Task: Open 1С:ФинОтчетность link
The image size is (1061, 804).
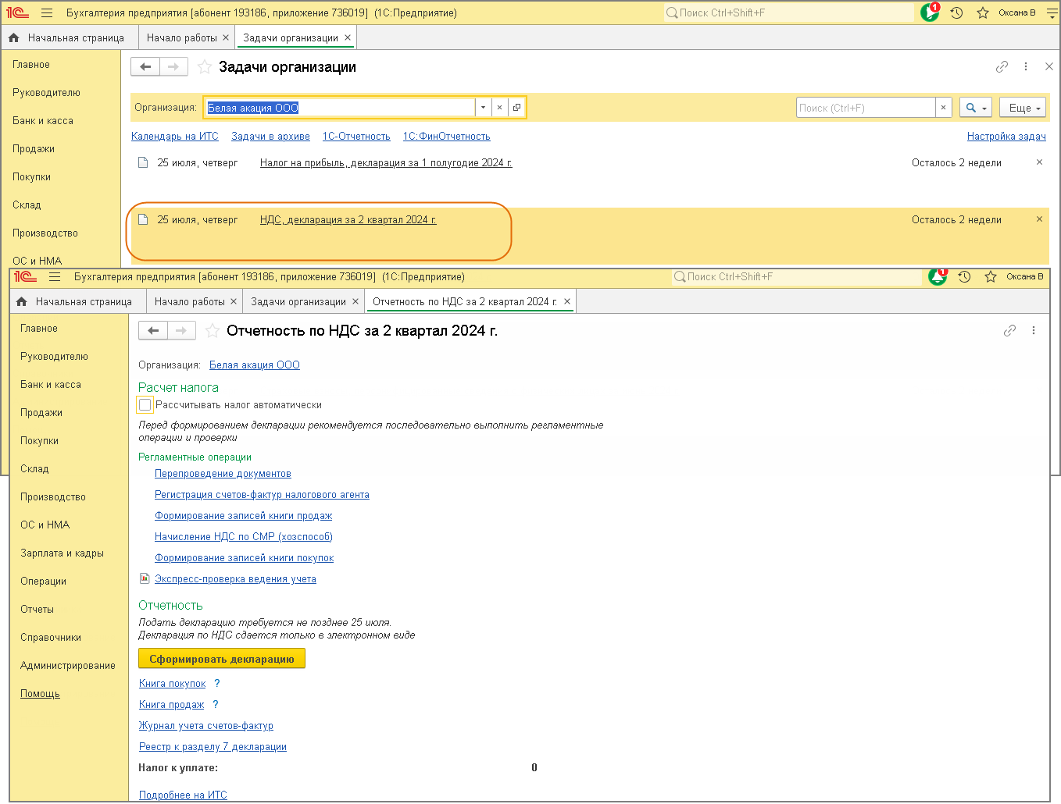Action: click(x=447, y=137)
